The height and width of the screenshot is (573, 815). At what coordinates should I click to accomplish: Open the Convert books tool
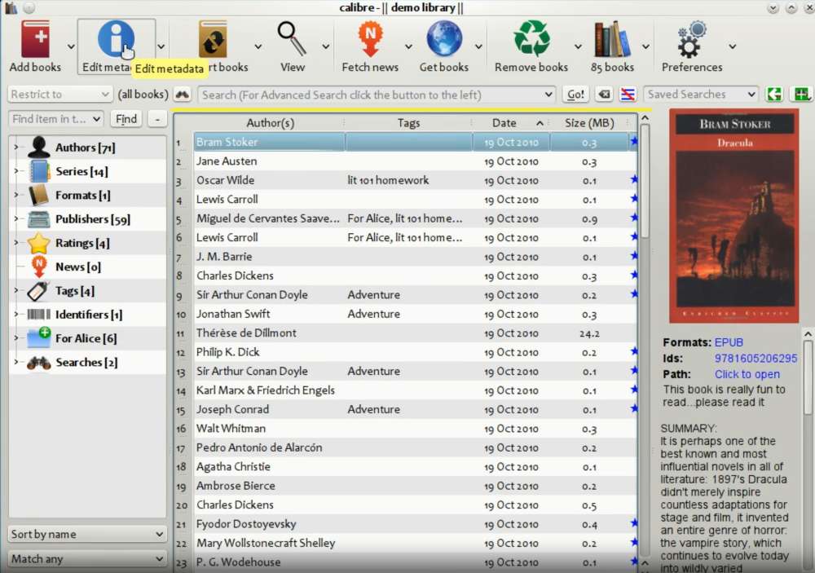213,39
